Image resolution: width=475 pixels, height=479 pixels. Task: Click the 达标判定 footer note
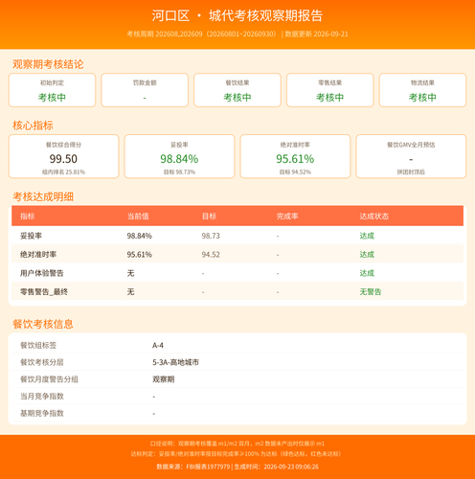coord(236,454)
